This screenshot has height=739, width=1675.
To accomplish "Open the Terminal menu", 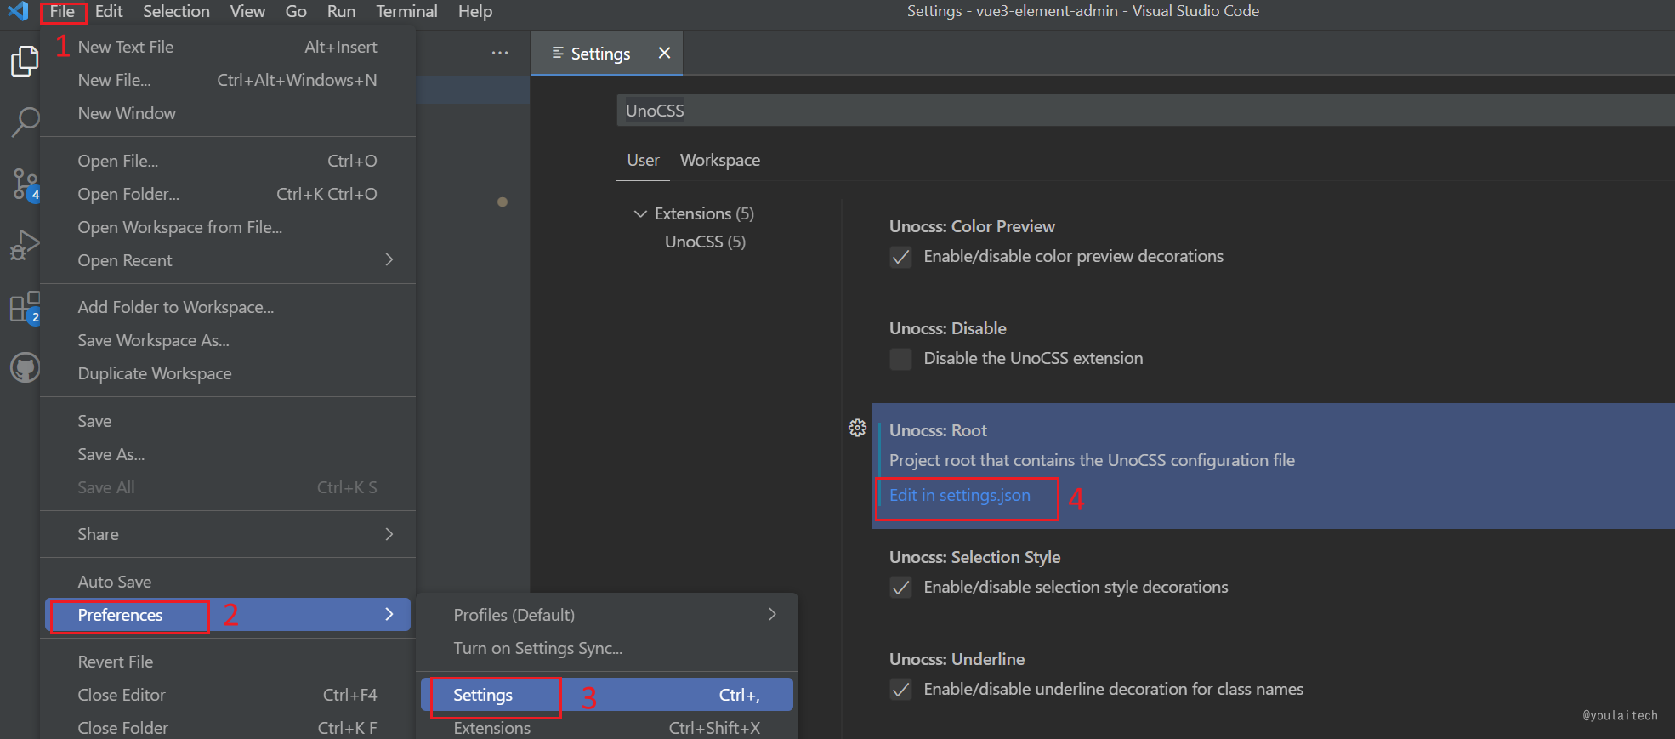I will coord(406,11).
